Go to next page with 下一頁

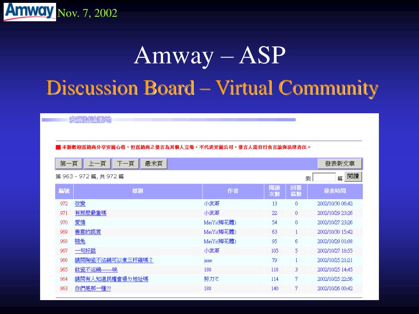[x=126, y=164]
